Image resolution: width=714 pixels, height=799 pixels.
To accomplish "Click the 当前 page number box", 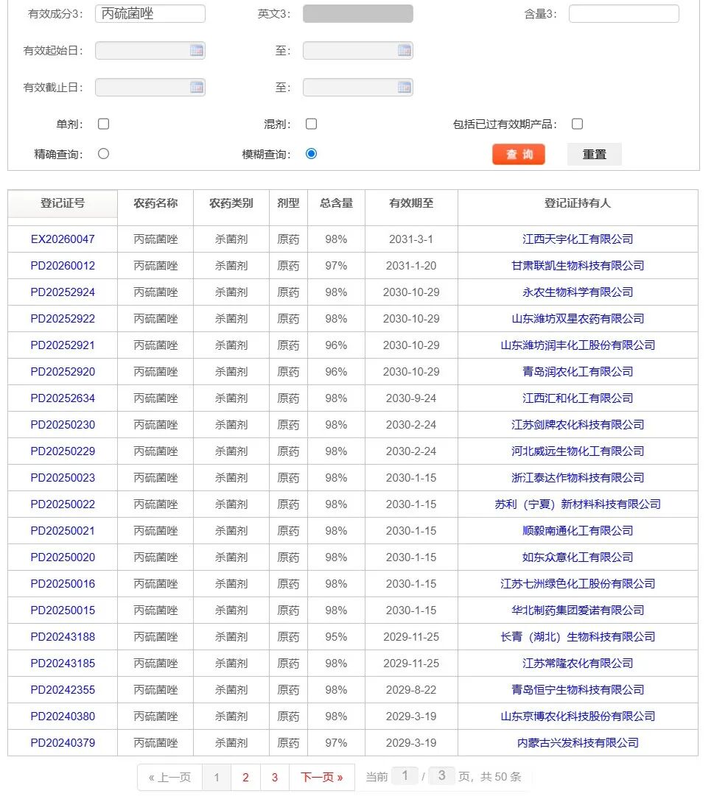I will pyautogui.click(x=405, y=776).
